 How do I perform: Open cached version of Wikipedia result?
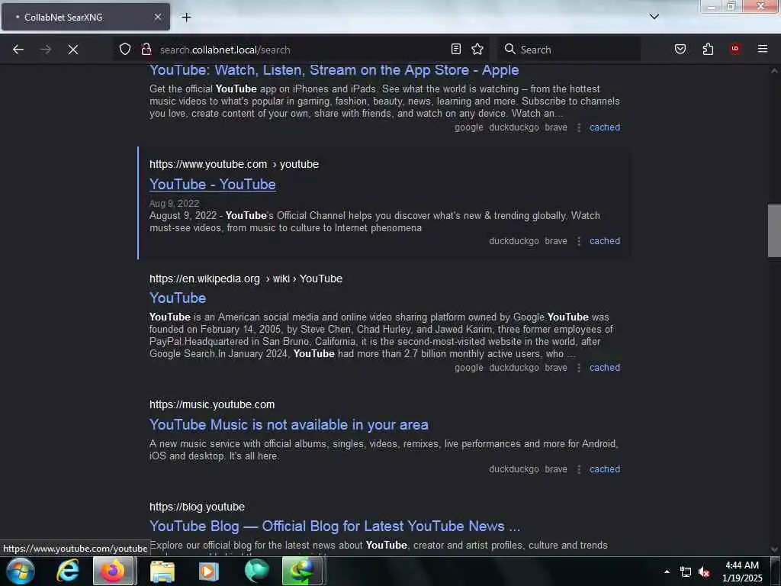pyautogui.click(x=605, y=368)
